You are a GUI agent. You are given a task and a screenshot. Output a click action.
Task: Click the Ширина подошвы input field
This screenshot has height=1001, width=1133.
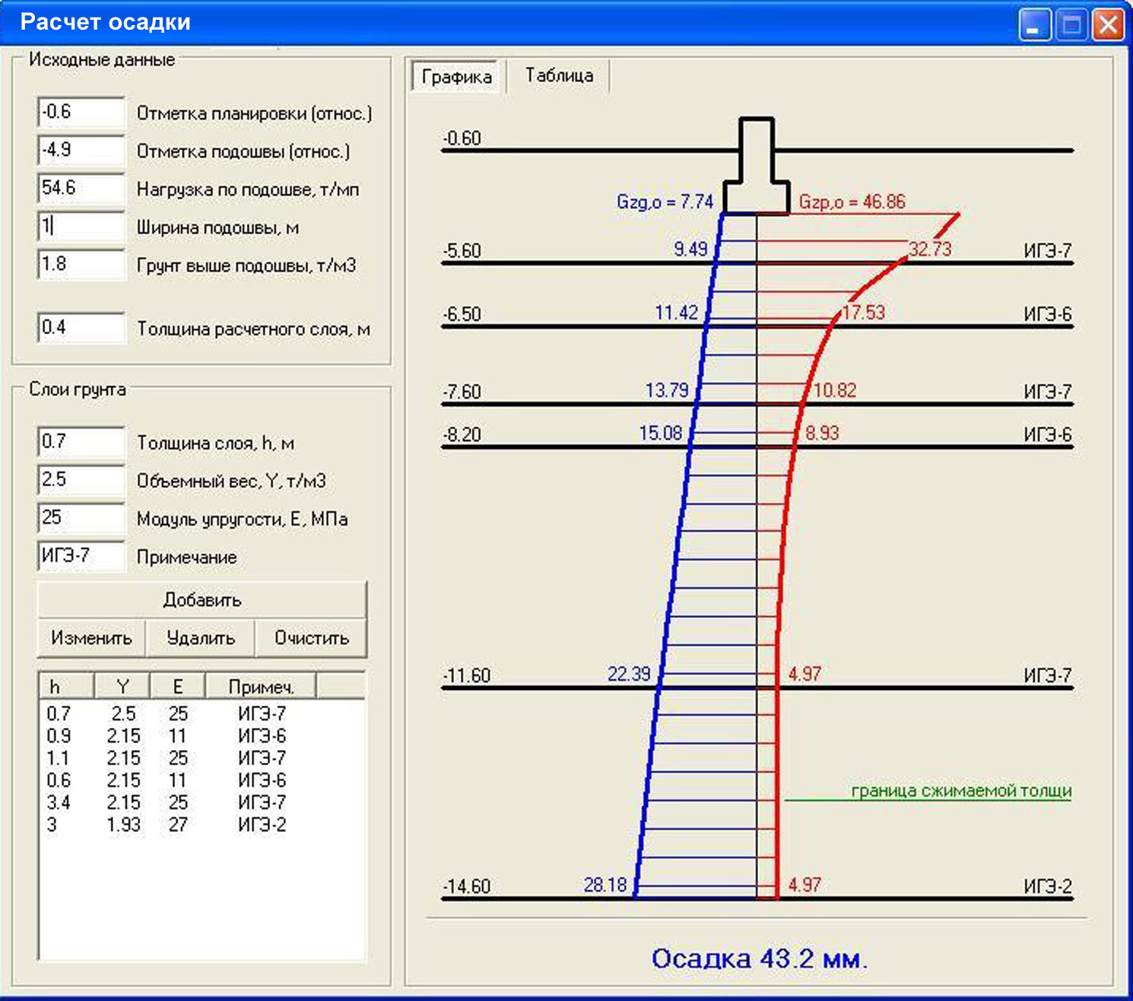click(81, 226)
